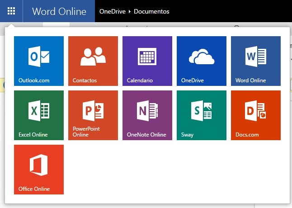Viewport: 292px width, 208px height.
Task: Click the 'Excel Online' text label
Action: [x=33, y=135]
